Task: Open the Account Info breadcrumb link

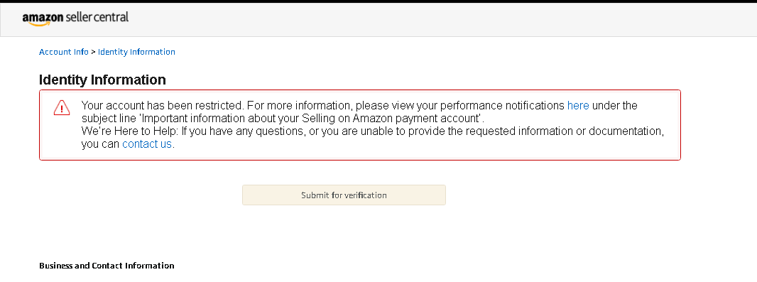Action: pyautogui.click(x=64, y=52)
